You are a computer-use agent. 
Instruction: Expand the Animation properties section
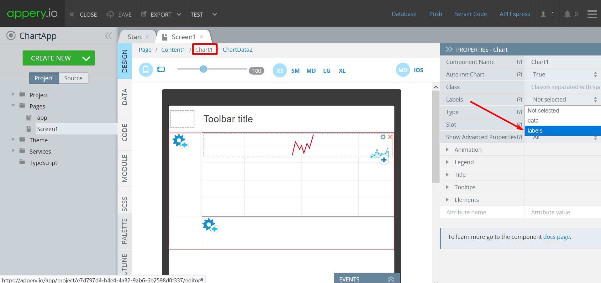pos(447,149)
